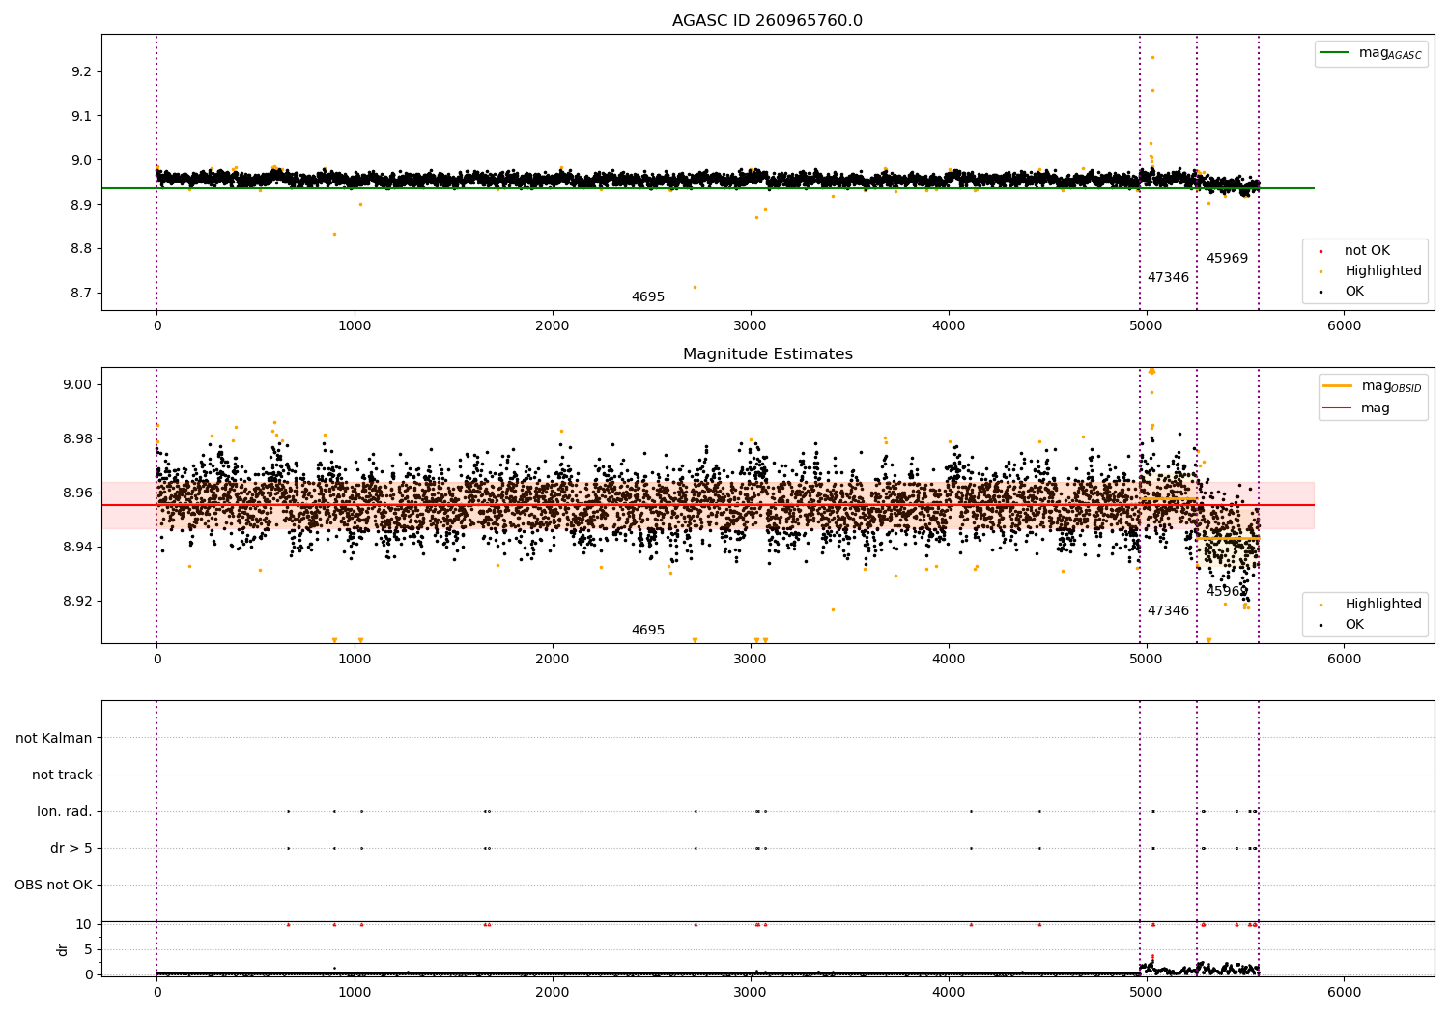Click x-axis tick 3000 under the top plot
1449x1014 pixels.
751,326
